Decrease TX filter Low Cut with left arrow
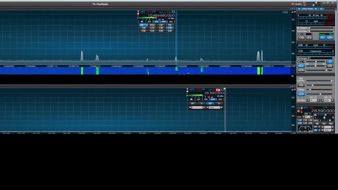The height and width of the screenshot is (190, 338). pos(308,100)
